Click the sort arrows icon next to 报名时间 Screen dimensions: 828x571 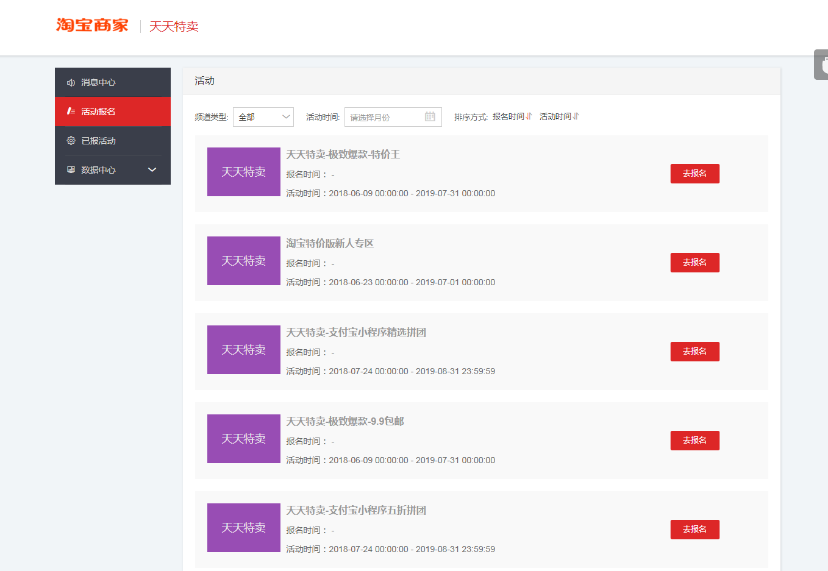[529, 116]
